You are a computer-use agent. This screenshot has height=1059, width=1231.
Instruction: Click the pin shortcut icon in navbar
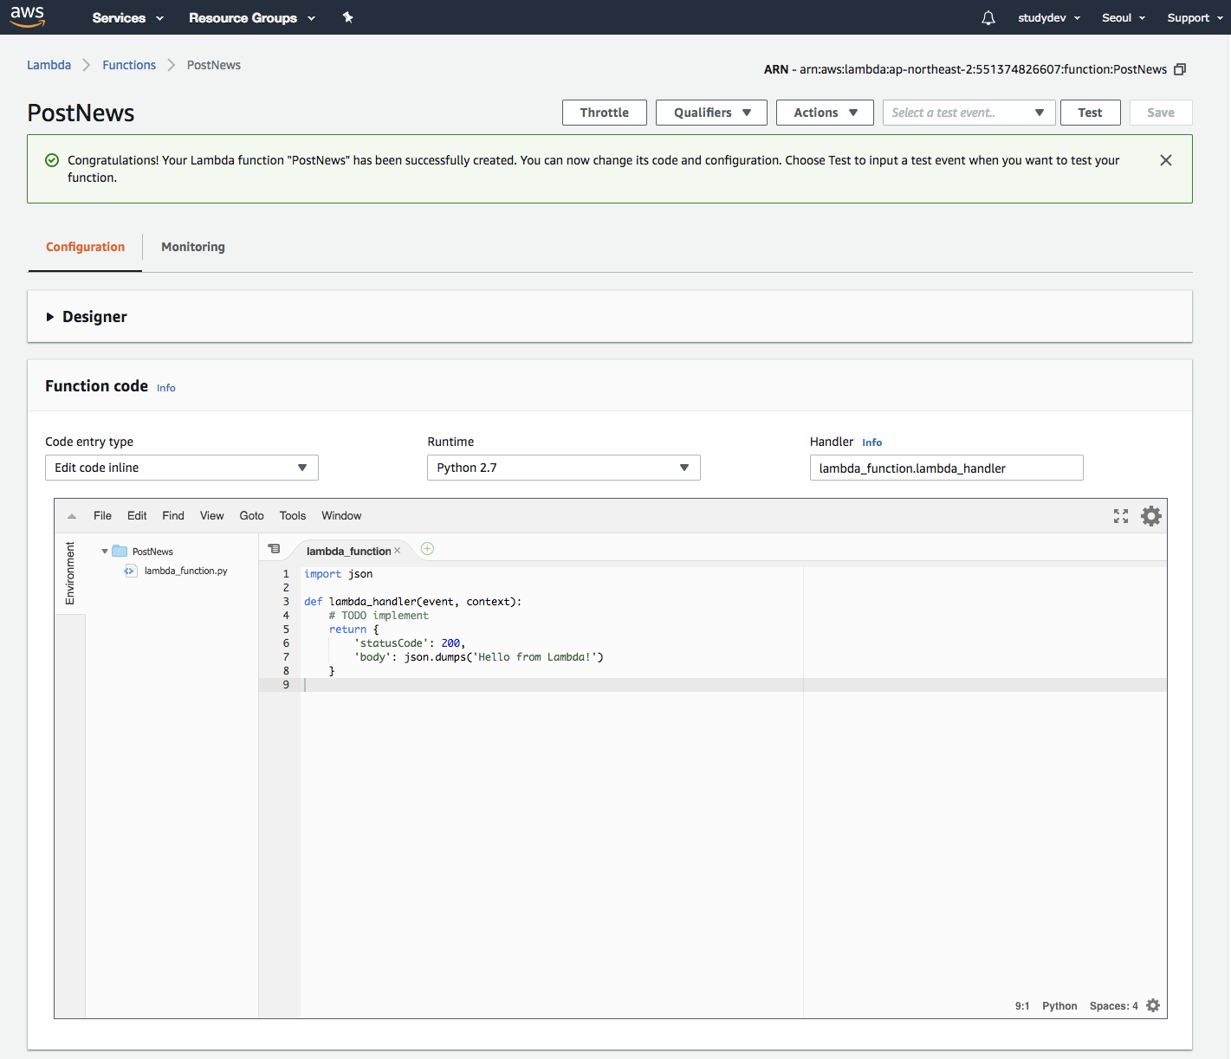point(348,17)
